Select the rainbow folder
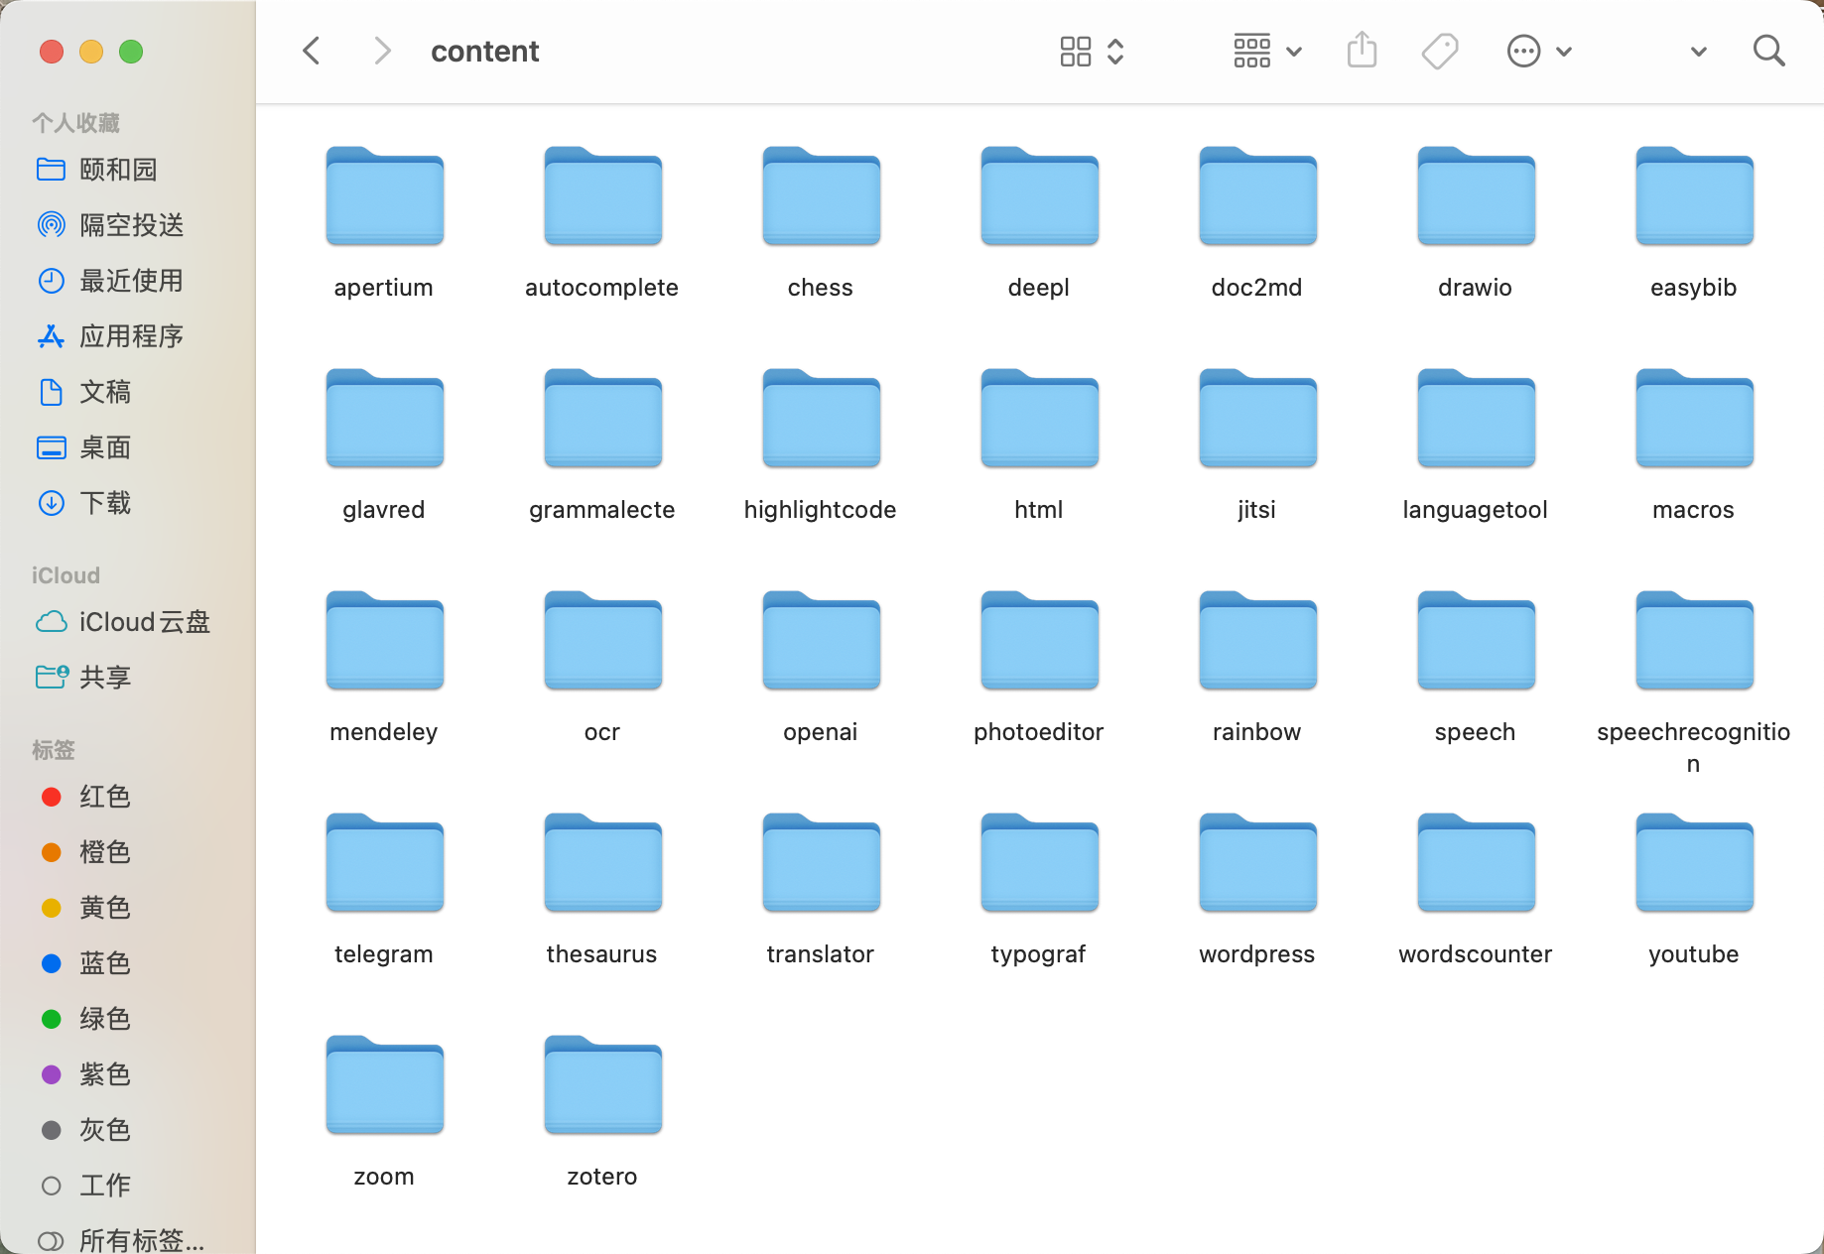This screenshot has width=1824, height=1254. (1257, 641)
